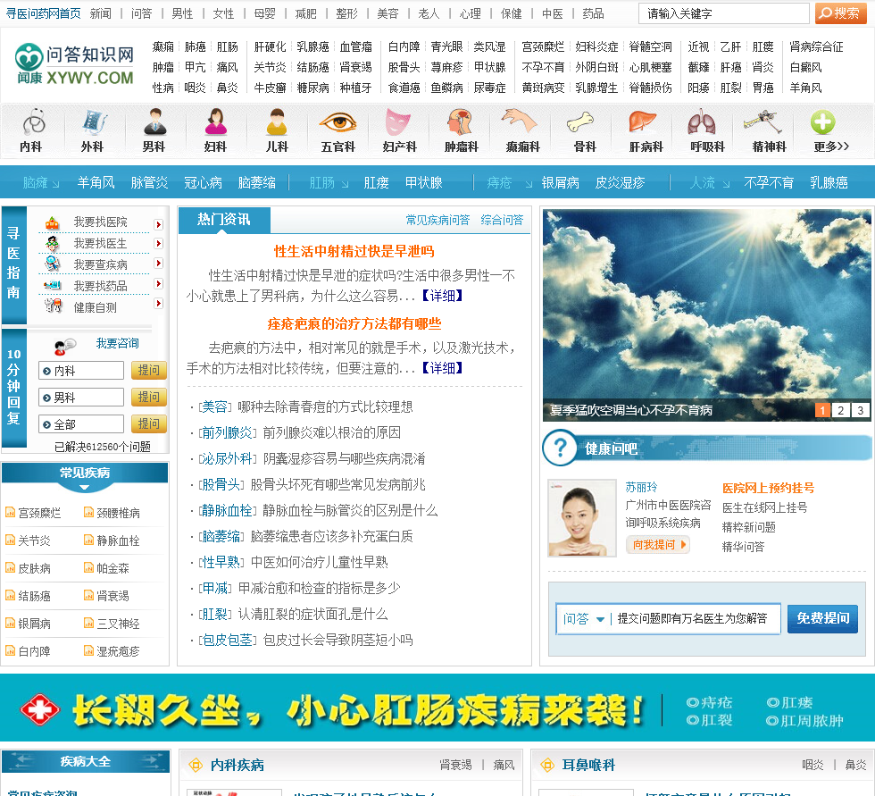Viewport: 875px width, 796px height.
Task: Open the 五官科 eye icon
Action: 337,122
